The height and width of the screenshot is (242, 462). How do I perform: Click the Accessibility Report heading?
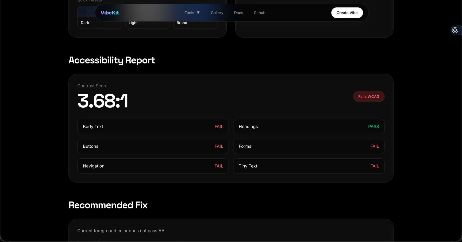pyautogui.click(x=111, y=60)
